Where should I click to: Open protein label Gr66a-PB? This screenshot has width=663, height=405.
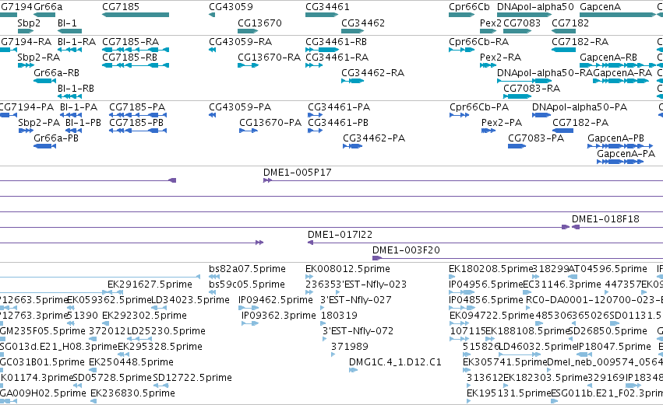point(56,138)
